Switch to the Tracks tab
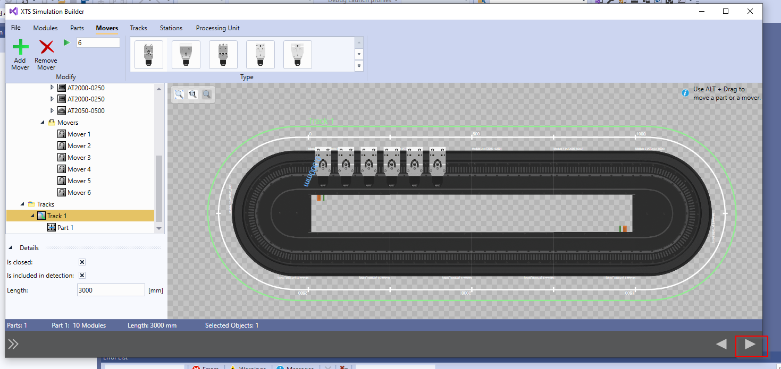Image resolution: width=781 pixels, height=369 pixels. click(138, 28)
